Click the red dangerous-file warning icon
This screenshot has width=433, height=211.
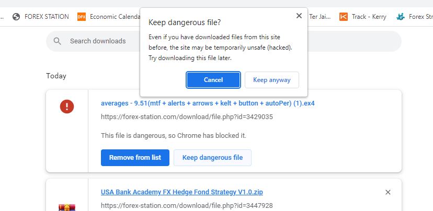tap(67, 107)
